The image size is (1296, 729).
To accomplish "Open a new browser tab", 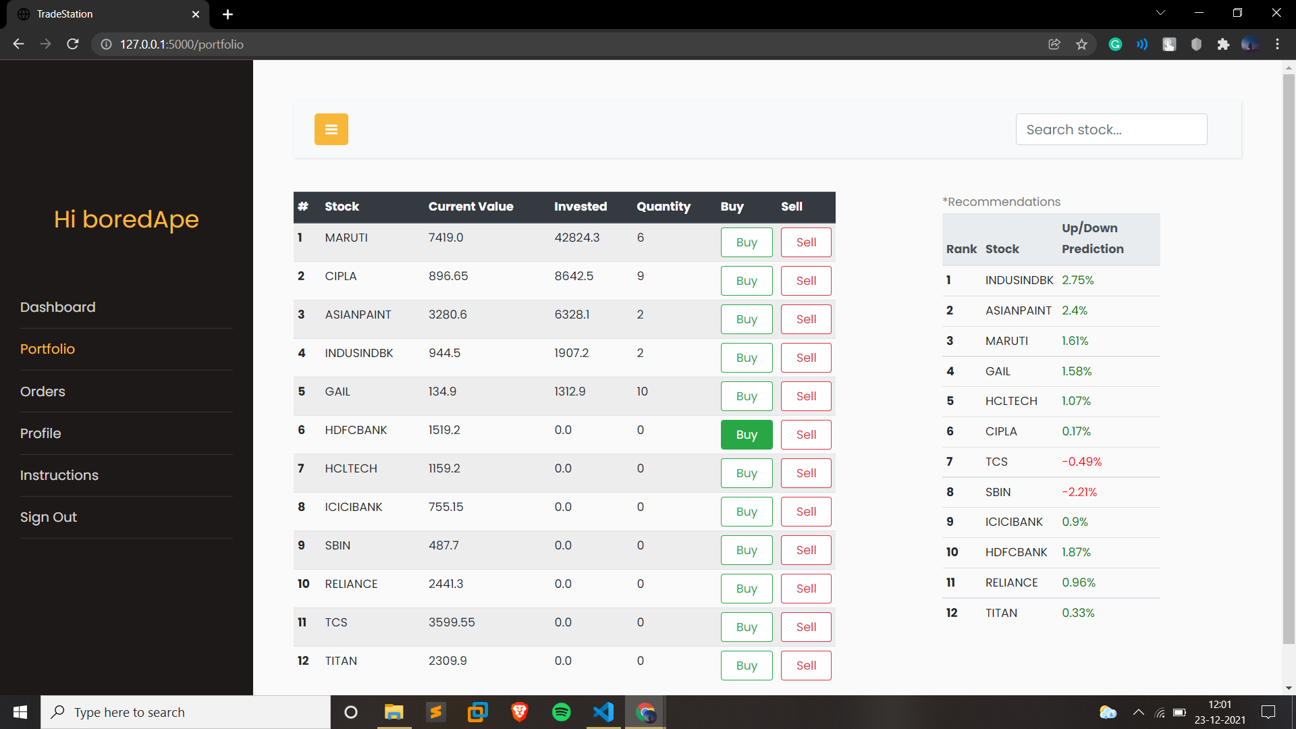I will pyautogui.click(x=227, y=14).
